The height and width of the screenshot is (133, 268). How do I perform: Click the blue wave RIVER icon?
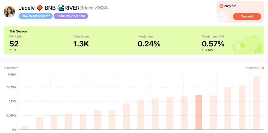(x=60, y=8)
